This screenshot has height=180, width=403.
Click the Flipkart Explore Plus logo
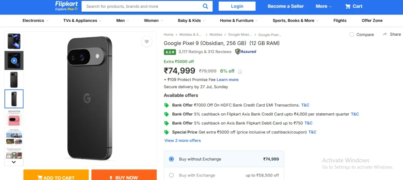tap(66, 6)
